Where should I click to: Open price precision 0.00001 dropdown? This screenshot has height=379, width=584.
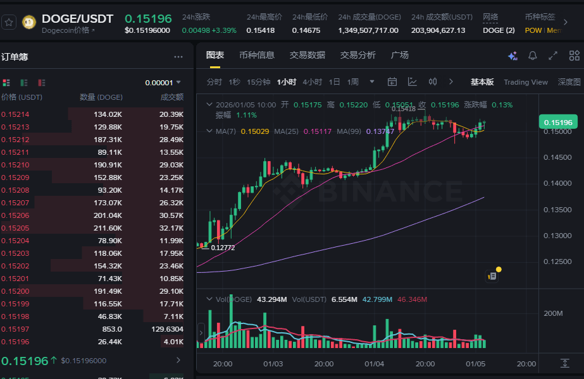click(163, 83)
